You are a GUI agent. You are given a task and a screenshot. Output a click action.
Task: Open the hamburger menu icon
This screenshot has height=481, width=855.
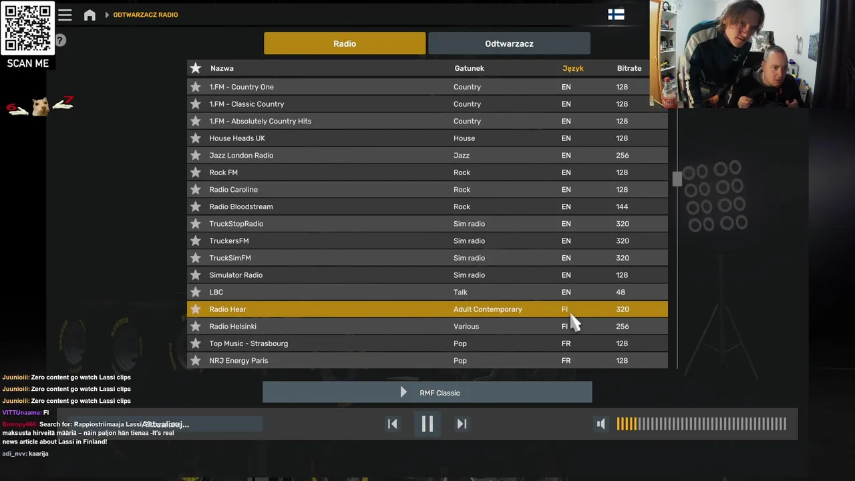tap(65, 15)
